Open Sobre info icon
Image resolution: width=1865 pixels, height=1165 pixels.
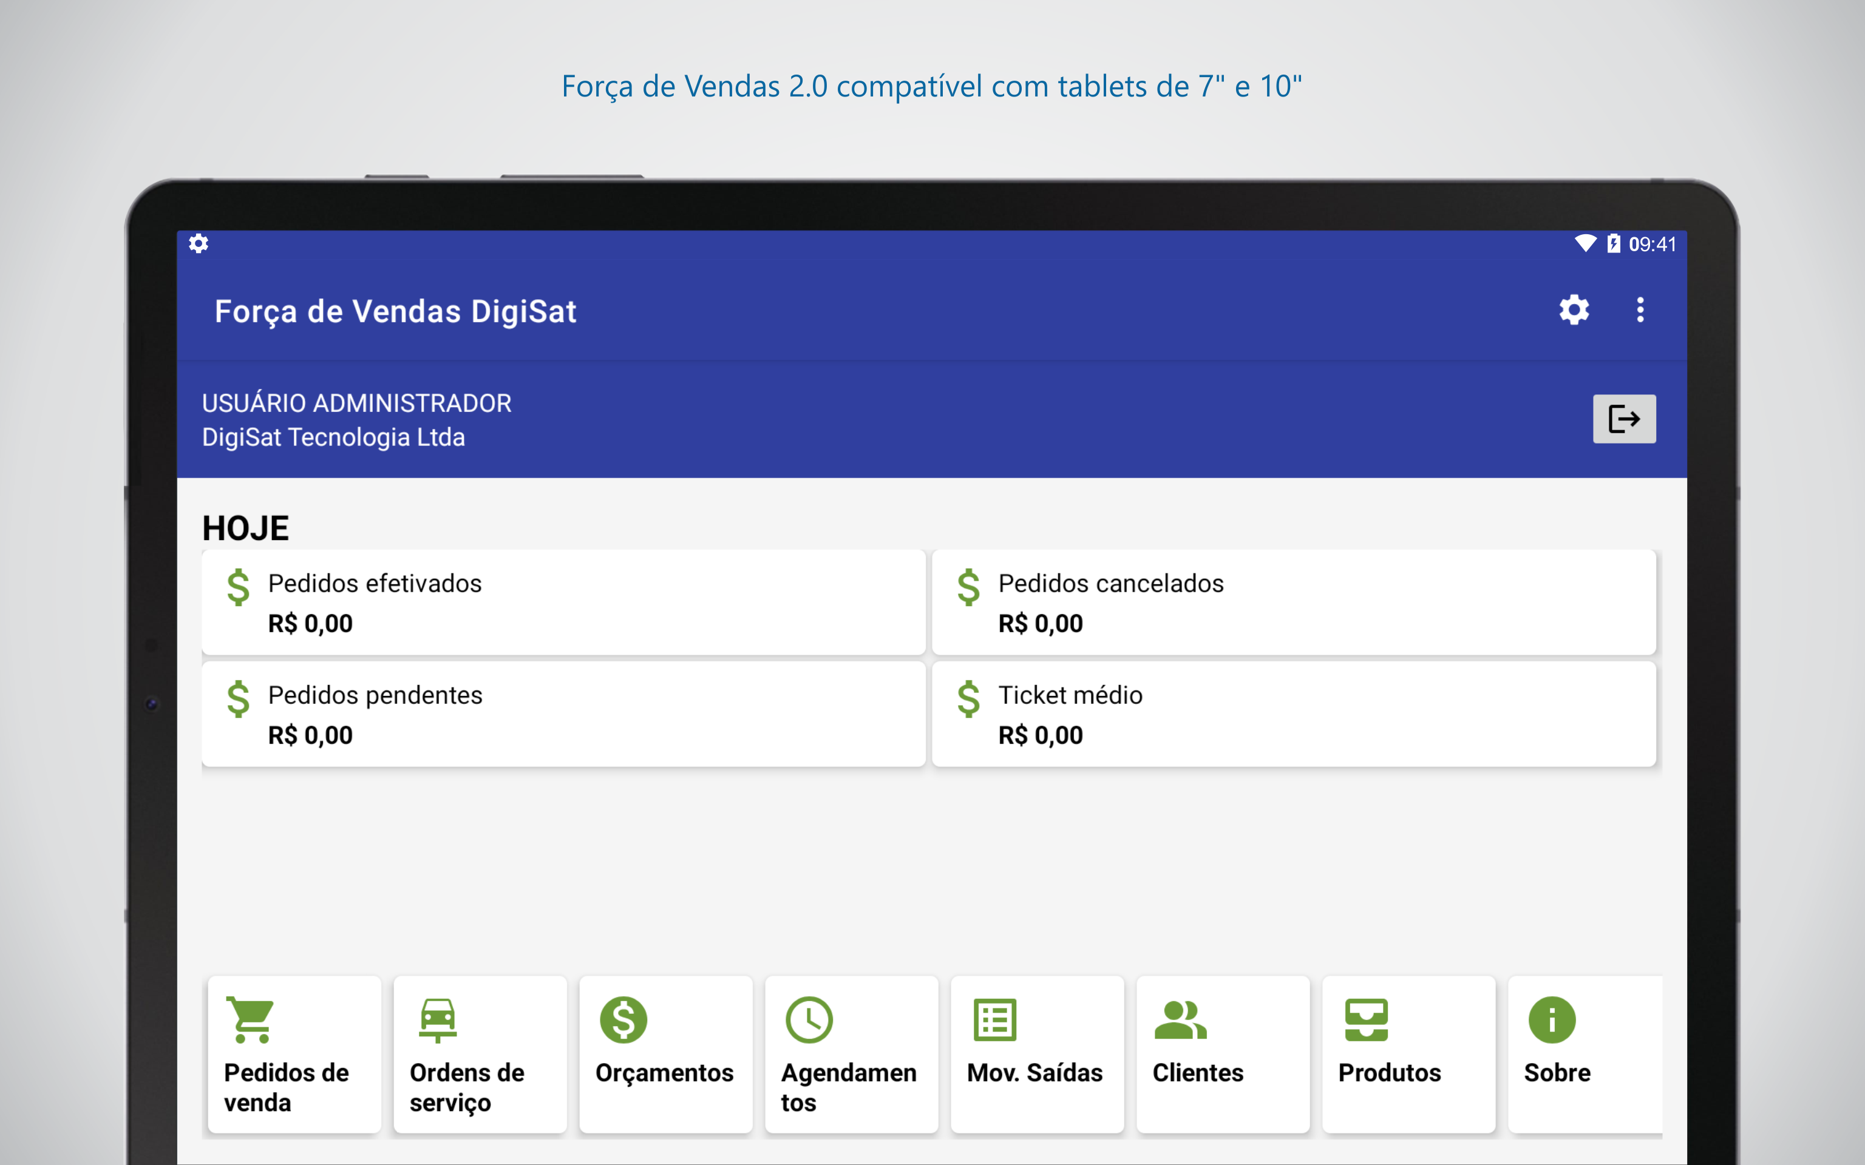click(1552, 1019)
